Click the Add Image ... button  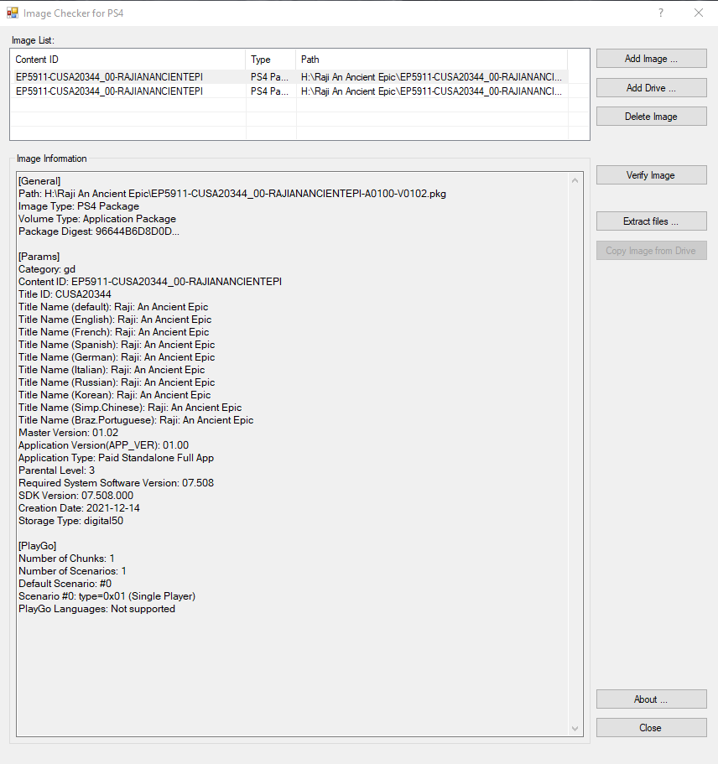(651, 59)
